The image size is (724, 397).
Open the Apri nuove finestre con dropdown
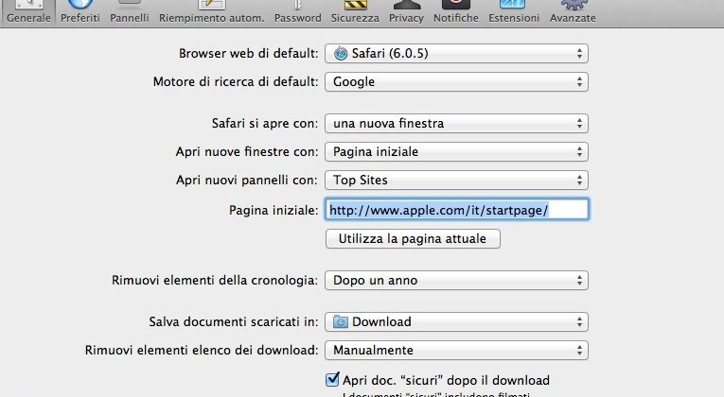456,151
